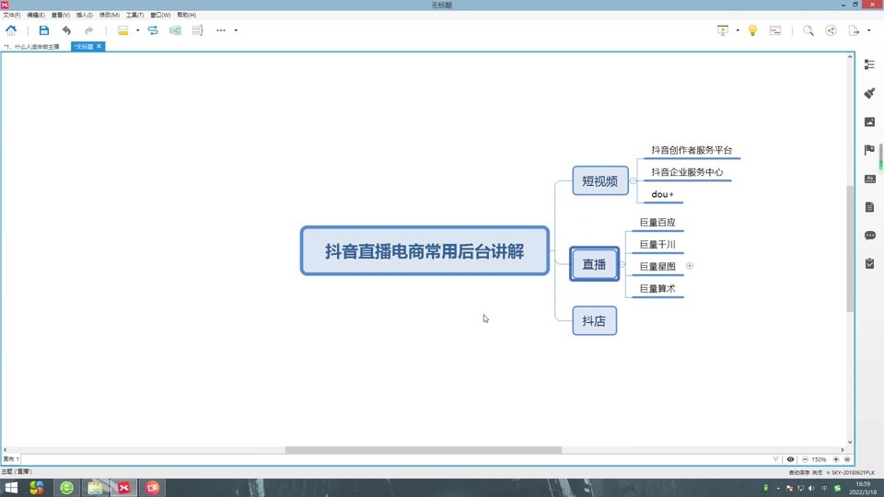The height and width of the screenshot is (497, 884).
Task: Open the topic insert dropdown arrow
Action: click(x=137, y=30)
